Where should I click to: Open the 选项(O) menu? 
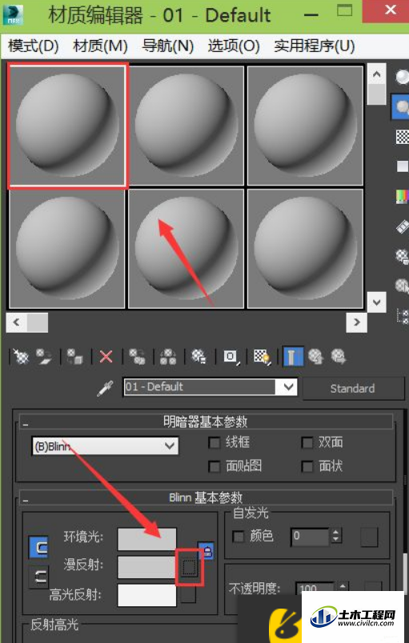tap(234, 46)
